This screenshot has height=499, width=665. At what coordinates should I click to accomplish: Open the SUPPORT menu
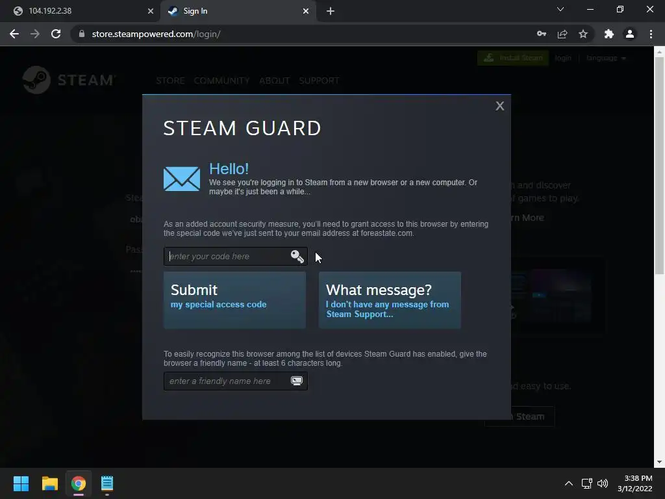(x=319, y=81)
